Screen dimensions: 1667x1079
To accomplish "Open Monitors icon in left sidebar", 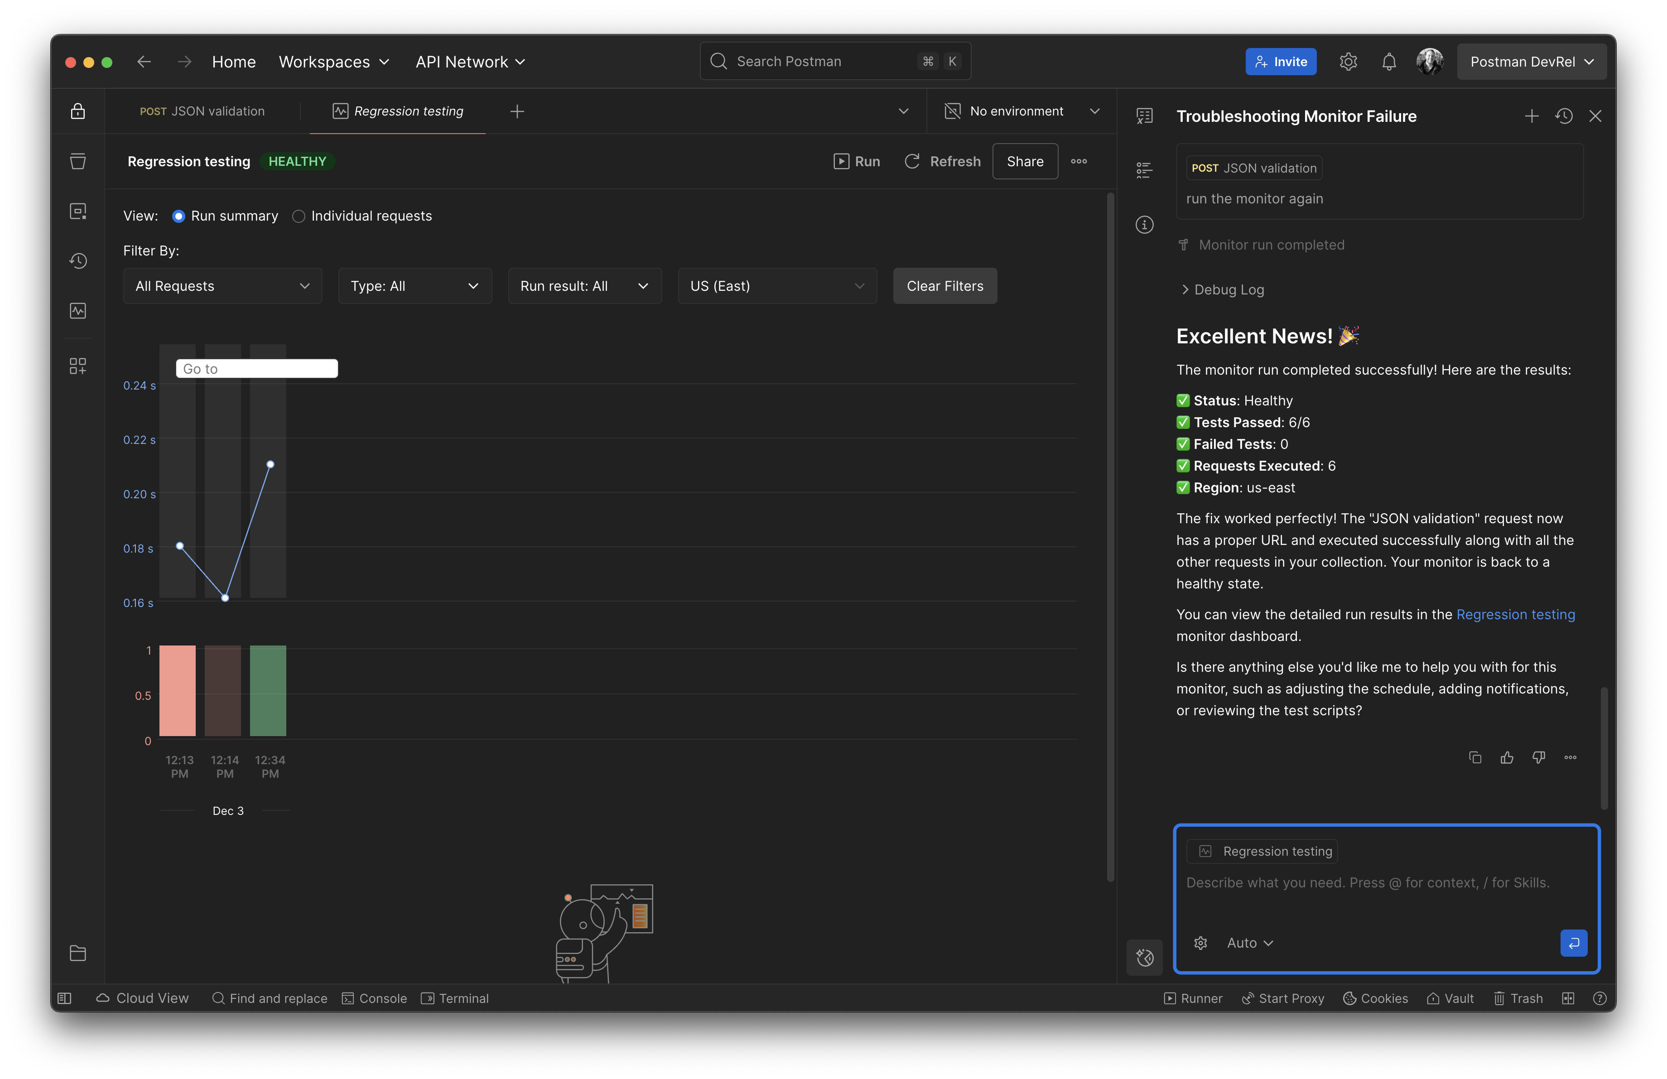I will (x=78, y=311).
